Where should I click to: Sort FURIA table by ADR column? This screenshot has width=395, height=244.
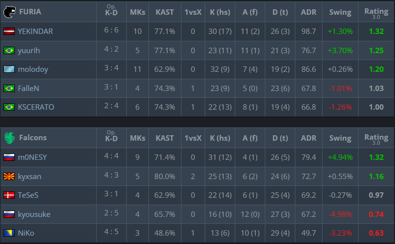(x=309, y=12)
